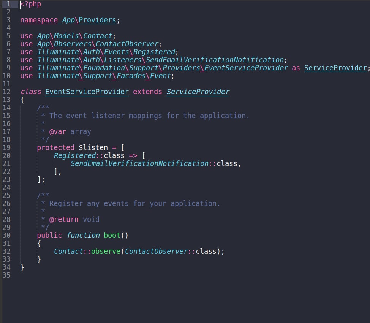Click 'Models' on line 5

click(x=66, y=36)
